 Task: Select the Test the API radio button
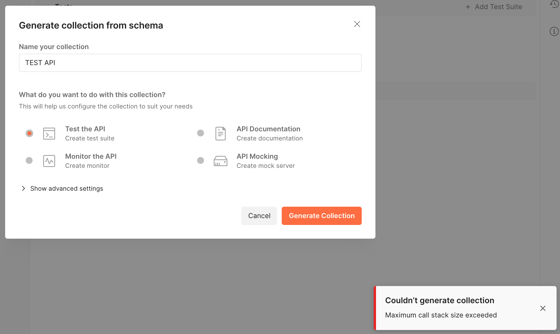[x=29, y=133]
